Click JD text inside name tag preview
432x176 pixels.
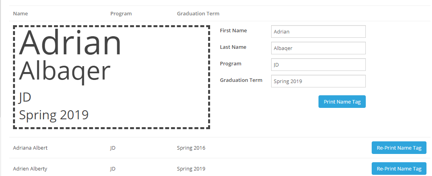pos(25,97)
